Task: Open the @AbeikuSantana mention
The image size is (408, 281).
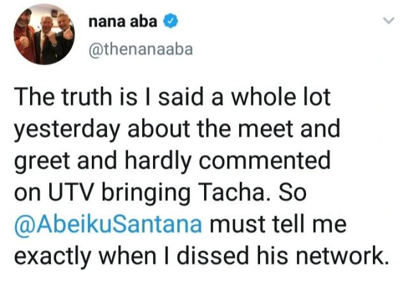Action: (108, 224)
